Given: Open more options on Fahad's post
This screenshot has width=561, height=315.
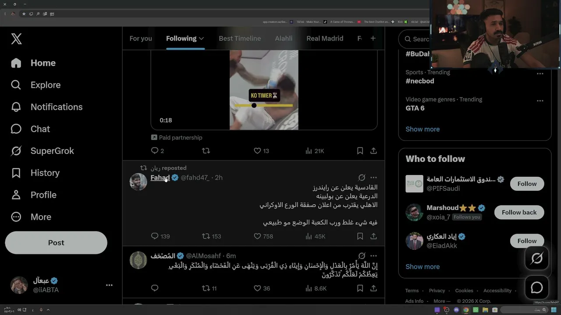Looking at the screenshot, I should point(373,178).
